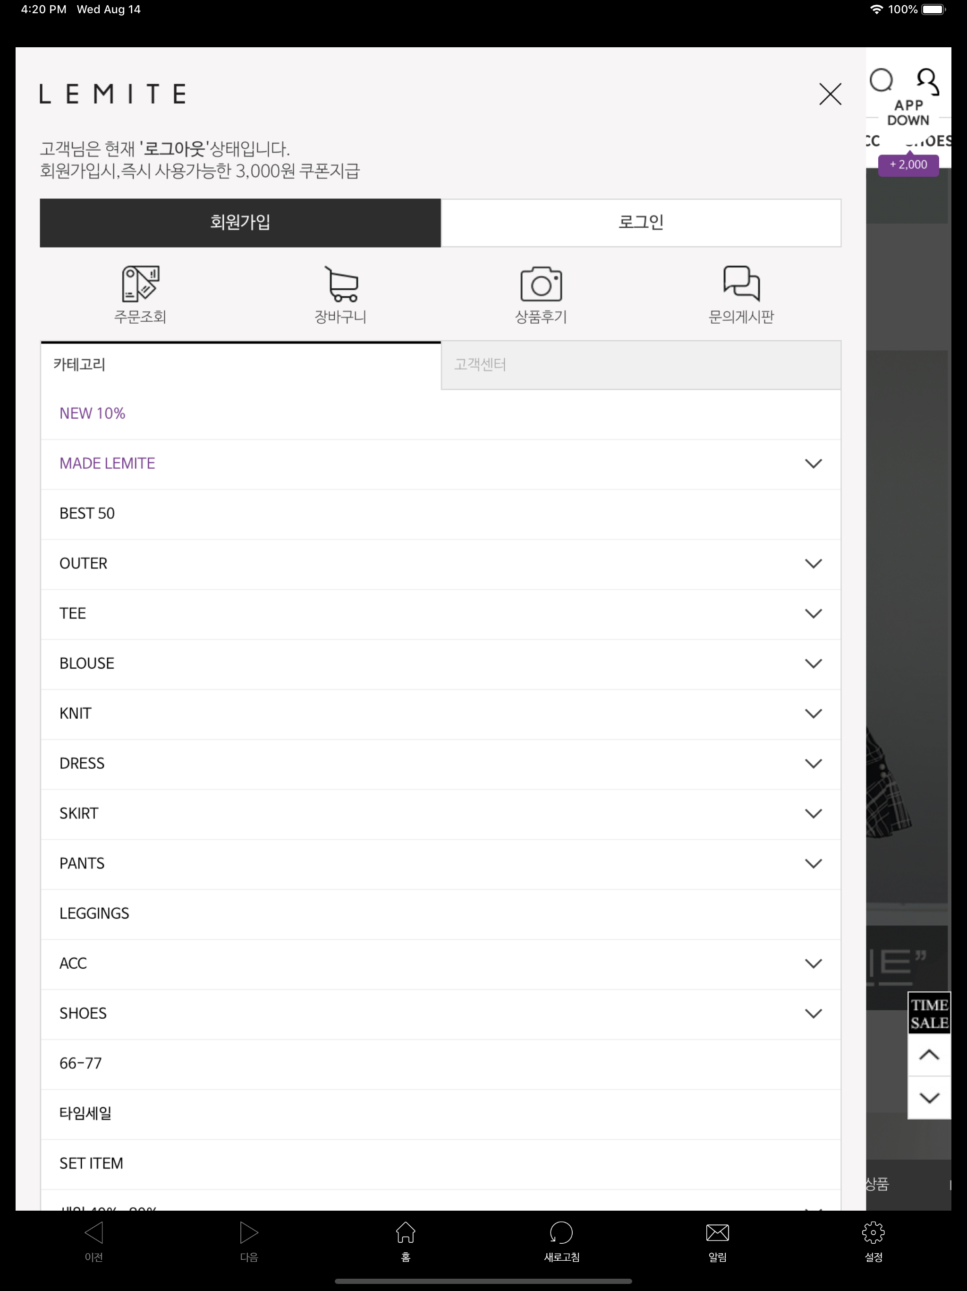Expand the BLOUSE category chevron
Screen dimensions: 967x1291
click(813, 663)
